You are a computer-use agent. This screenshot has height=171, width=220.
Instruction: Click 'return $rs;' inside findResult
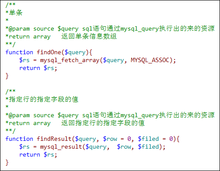[38, 154]
